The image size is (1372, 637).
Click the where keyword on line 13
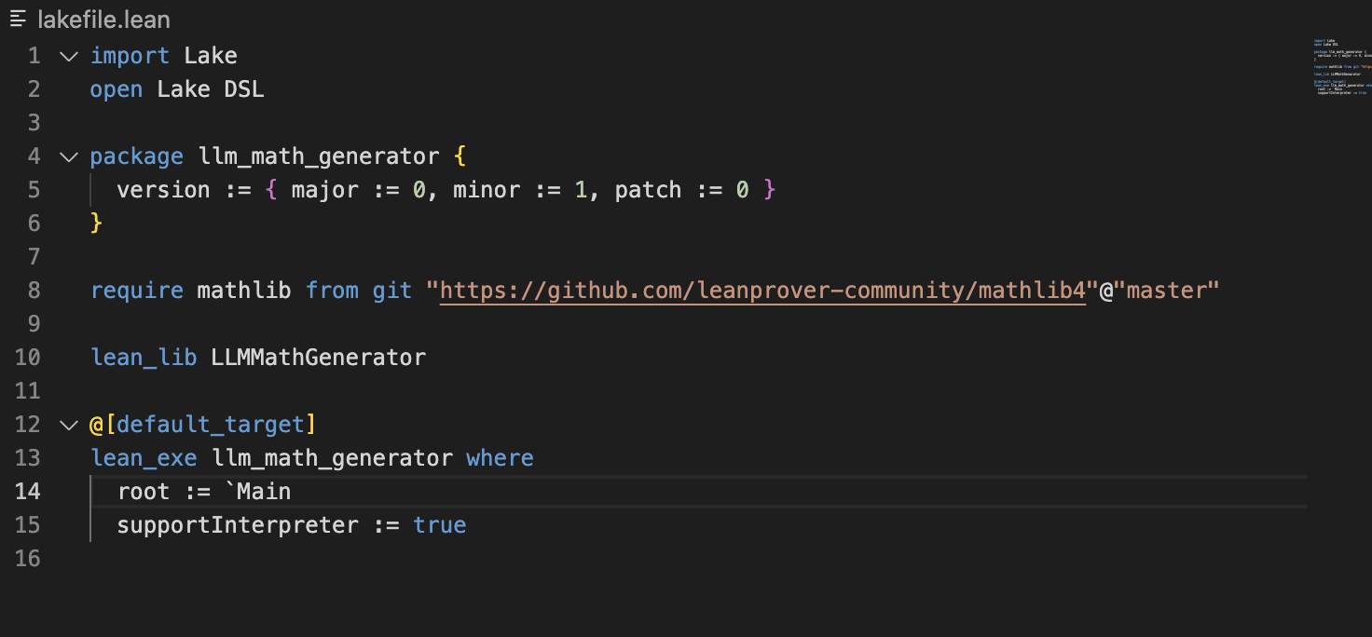click(x=501, y=458)
